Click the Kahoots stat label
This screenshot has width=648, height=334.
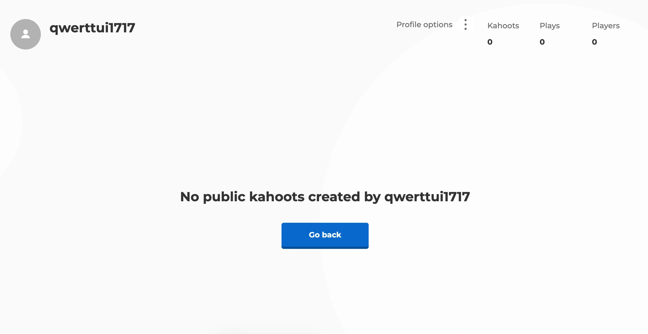click(x=503, y=26)
